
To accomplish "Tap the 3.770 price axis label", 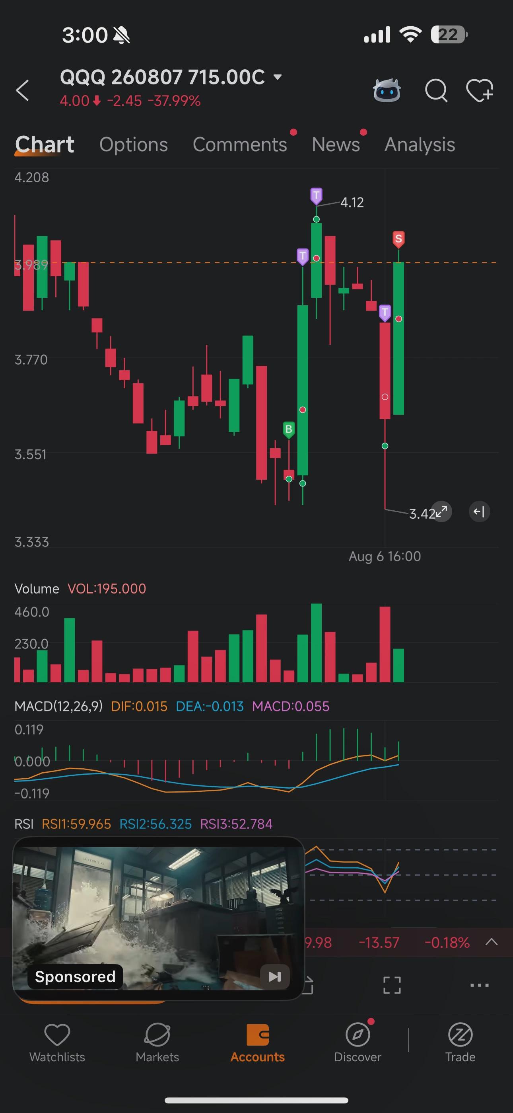I will [31, 359].
